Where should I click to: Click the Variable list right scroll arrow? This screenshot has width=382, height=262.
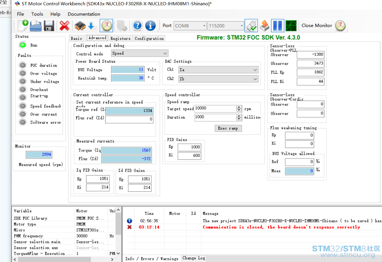(112, 259)
